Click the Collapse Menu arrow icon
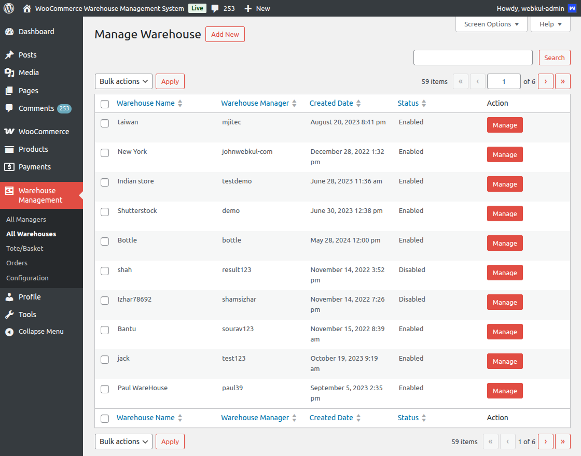The height and width of the screenshot is (456, 581). pyautogui.click(x=9, y=332)
